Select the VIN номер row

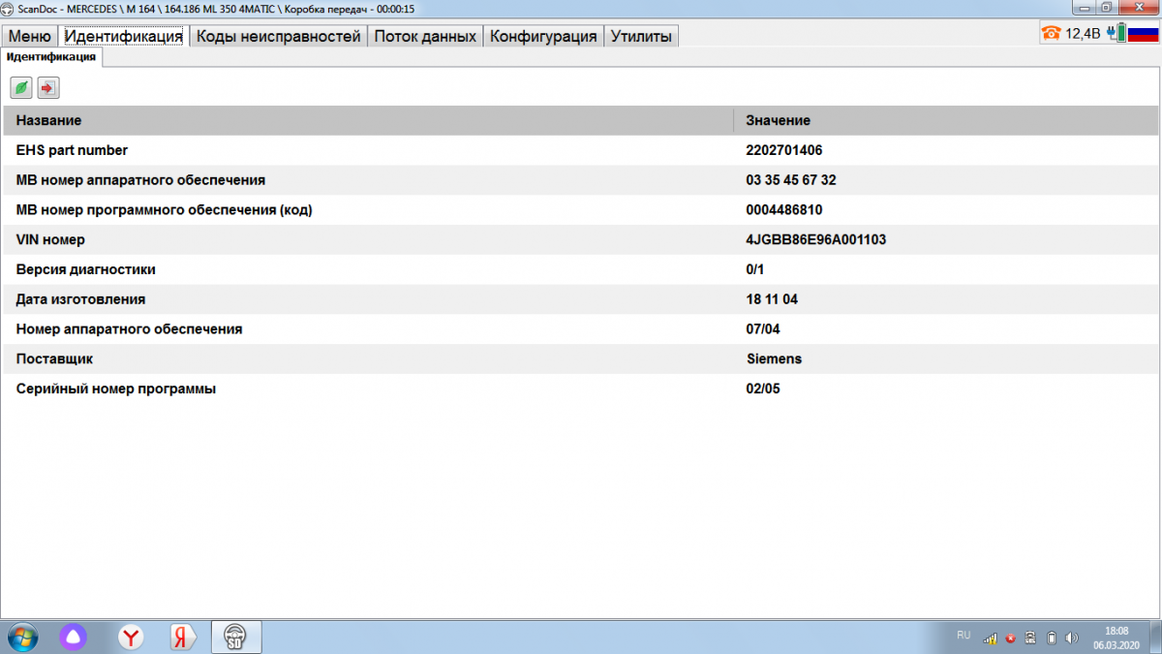pos(580,239)
